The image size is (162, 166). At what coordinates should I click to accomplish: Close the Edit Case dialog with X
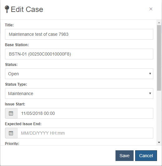click(151, 9)
